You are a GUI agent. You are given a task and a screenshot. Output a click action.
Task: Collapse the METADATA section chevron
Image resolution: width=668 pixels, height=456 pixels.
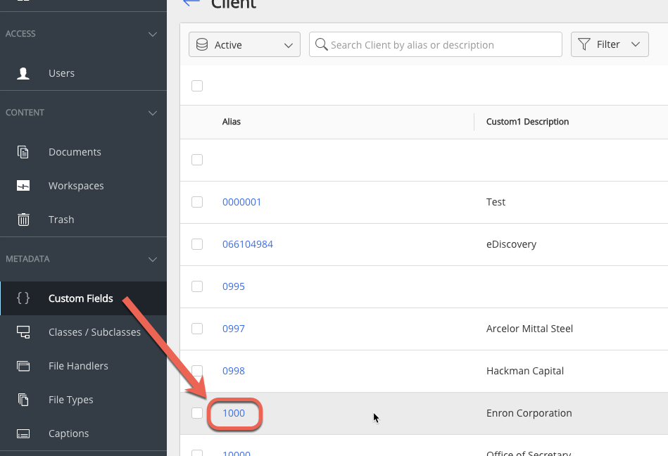pos(153,259)
